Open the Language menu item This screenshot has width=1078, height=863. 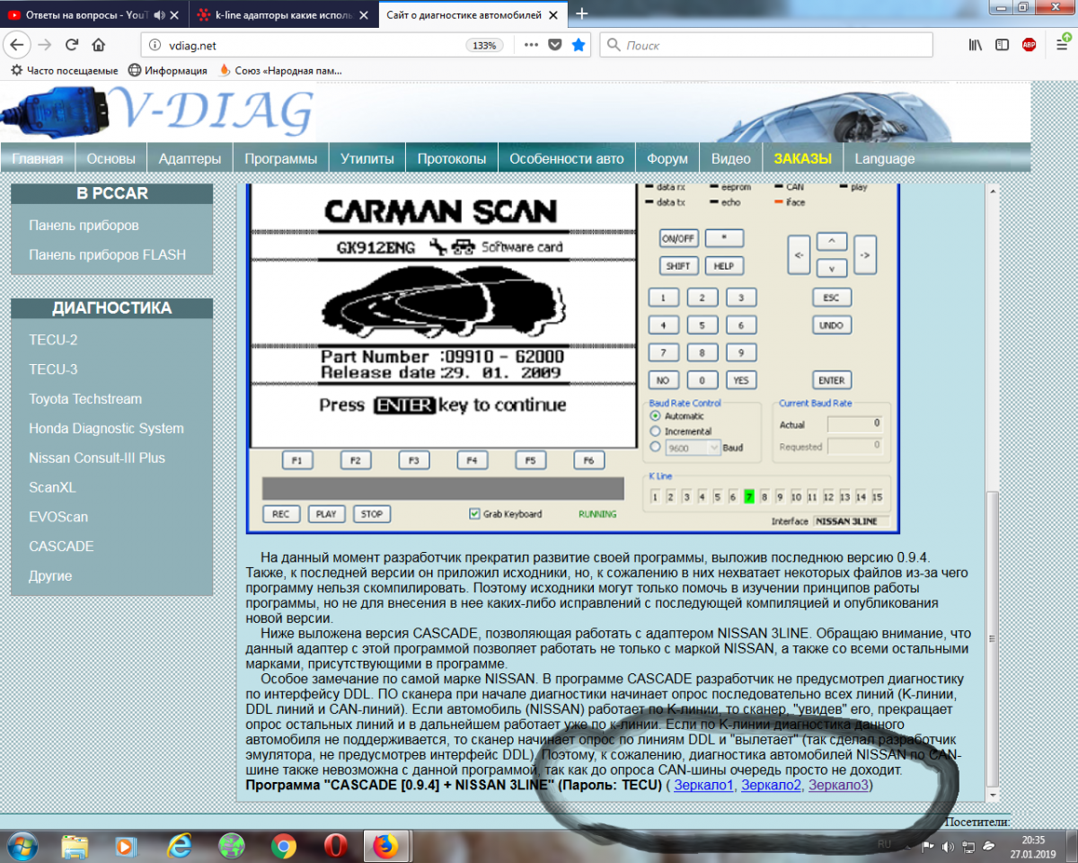[885, 159]
